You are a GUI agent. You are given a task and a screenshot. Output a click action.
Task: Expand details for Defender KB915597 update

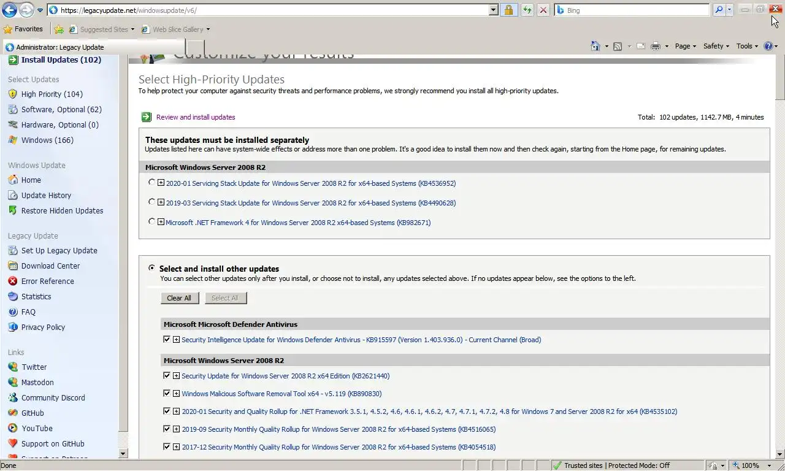point(176,340)
